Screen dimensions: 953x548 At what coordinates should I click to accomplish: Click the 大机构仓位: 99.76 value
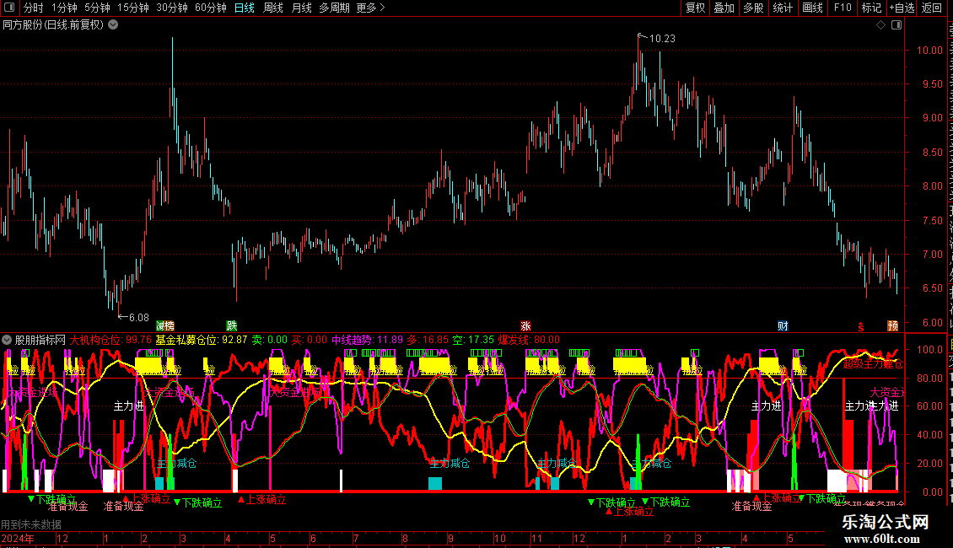[x=110, y=340]
